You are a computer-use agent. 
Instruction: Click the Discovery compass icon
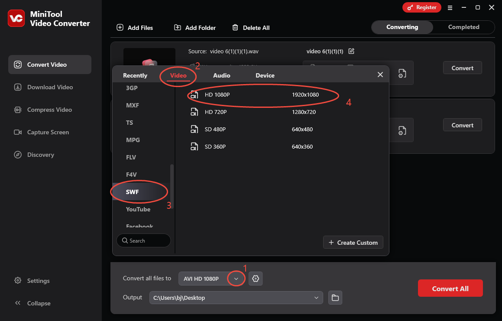point(18,155)
